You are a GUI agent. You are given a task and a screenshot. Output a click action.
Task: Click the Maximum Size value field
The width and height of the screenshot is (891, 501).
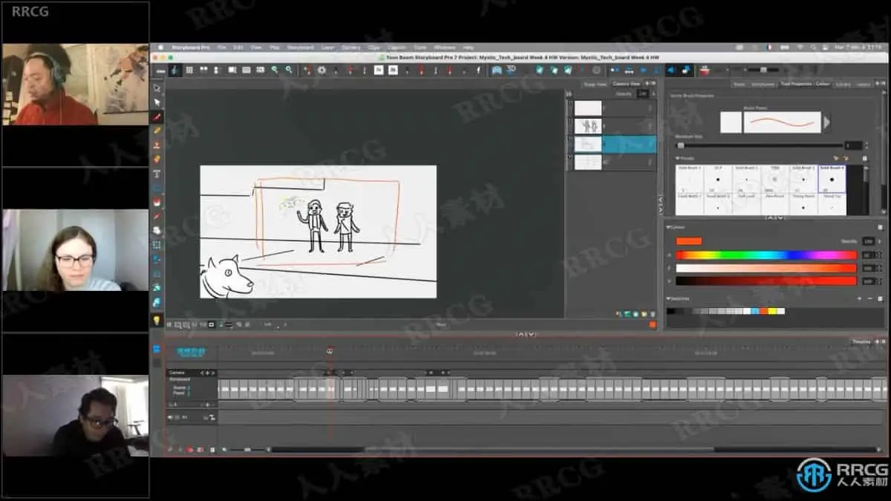[853, 145]
